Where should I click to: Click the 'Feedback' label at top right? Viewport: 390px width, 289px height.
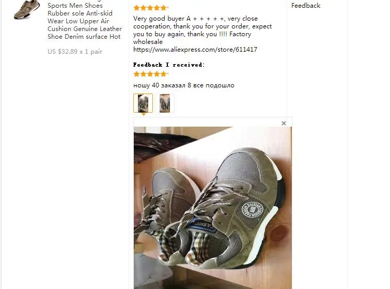pos(306,6)
